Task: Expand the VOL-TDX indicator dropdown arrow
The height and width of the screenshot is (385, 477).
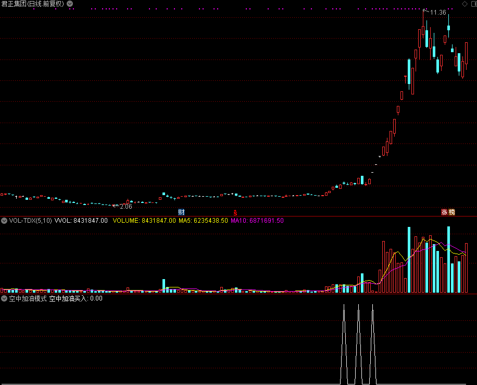Action: point(4,220)
